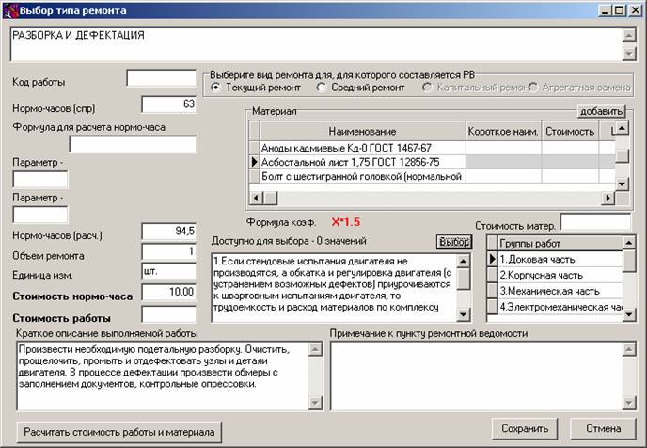This screenshot has height=448, width=647.
Task: Click the scroll-down arrow of the Материал table
Action: tap(622, 184)
